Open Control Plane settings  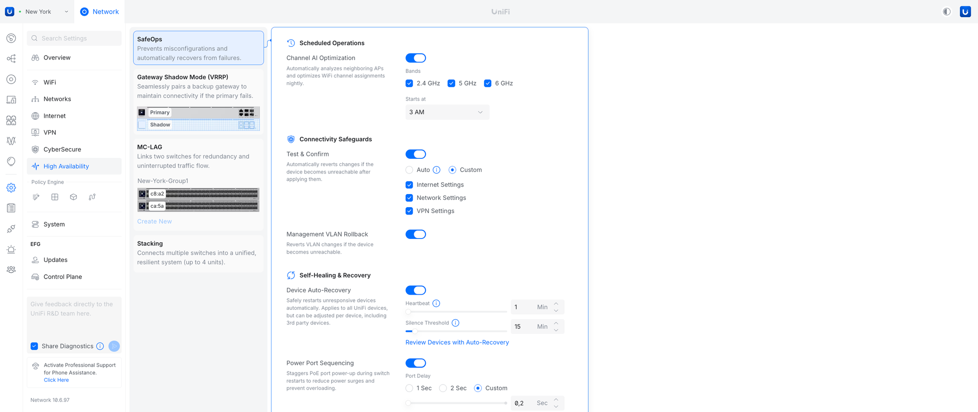point(74,277)
